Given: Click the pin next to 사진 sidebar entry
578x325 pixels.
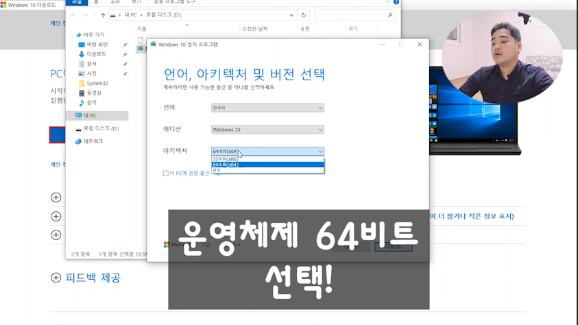Looking at the screenshot, I should click(125, 73).
